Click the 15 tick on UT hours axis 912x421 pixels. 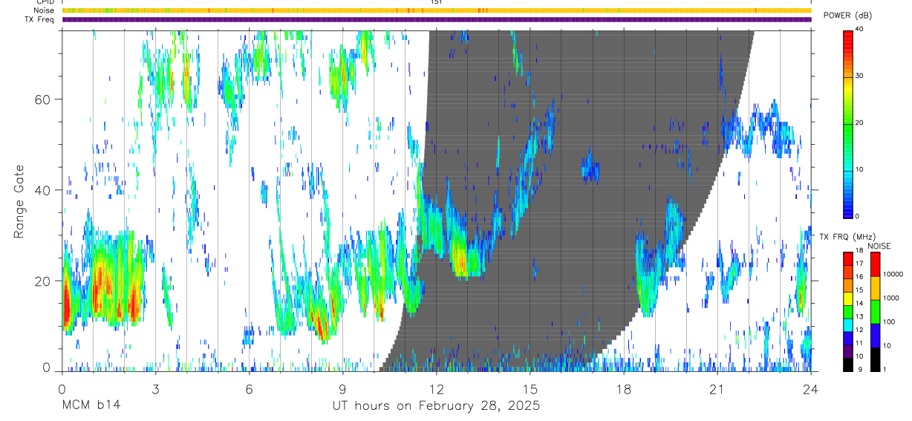click(530, 388)
